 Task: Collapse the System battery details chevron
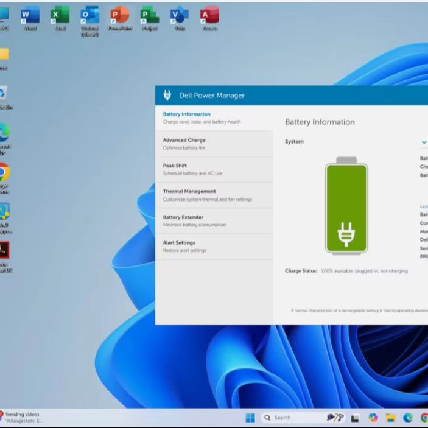pos(424,142)
